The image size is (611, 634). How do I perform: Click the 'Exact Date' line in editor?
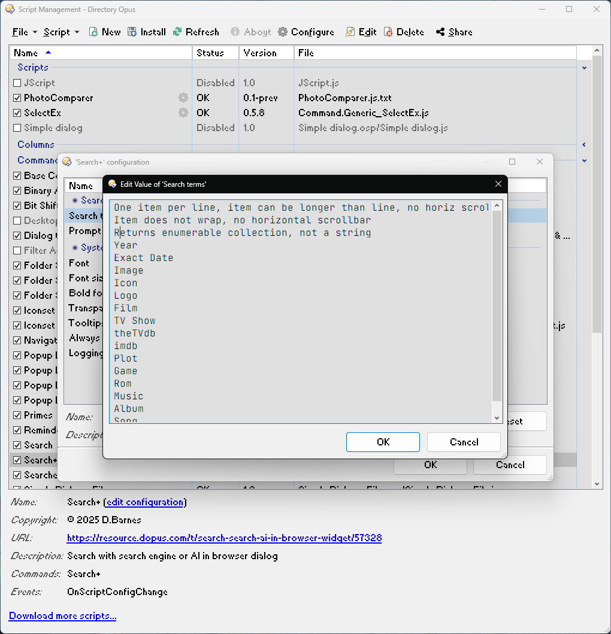pos(144,258)
